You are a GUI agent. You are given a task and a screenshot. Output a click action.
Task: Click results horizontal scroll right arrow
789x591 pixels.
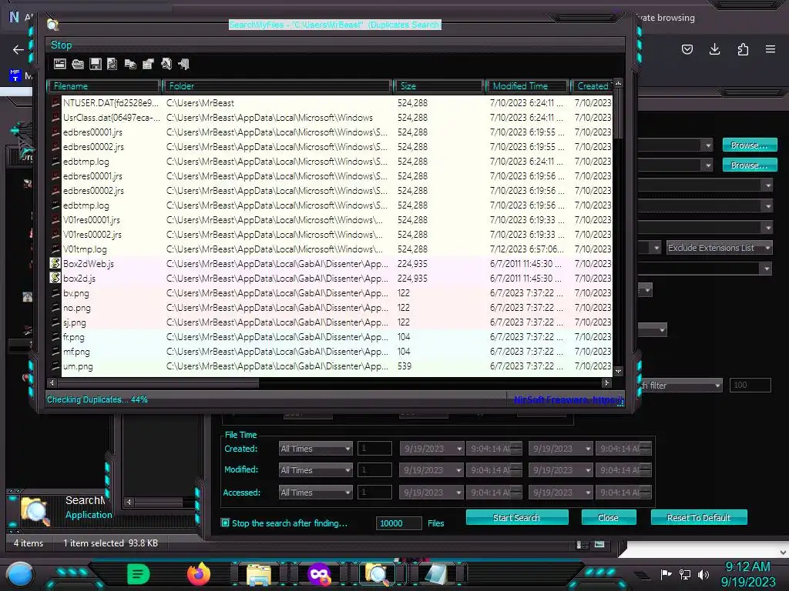tap(607, 383)
